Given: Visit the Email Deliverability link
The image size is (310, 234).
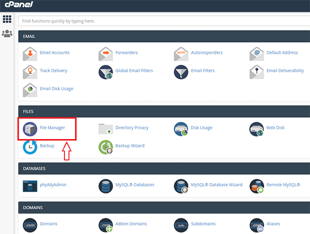Looking at the screenshot, I should 285,71.
